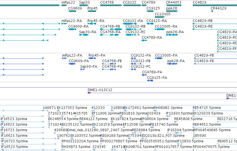Select EST RE45808.5prime
The height and width of the screenshot is (151, 237).
(176, 122)
